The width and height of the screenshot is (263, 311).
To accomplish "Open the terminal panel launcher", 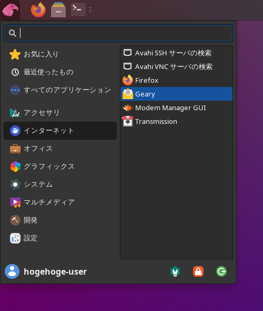I will [x=78, y=9].
